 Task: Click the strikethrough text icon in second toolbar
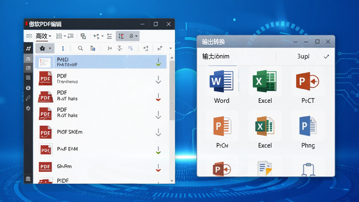tap(120, 48)
